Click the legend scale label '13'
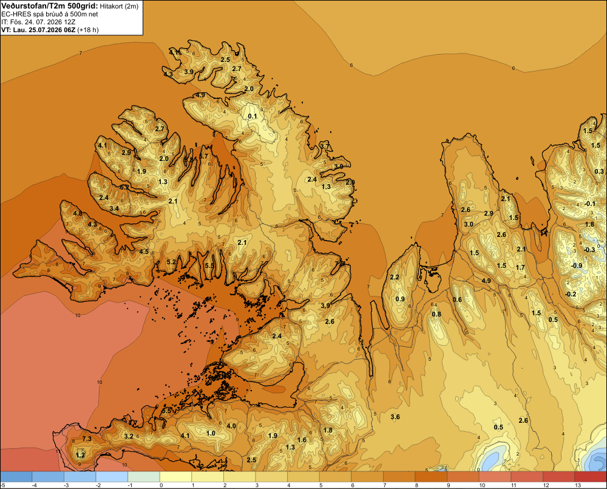 (x=578, y=485)
